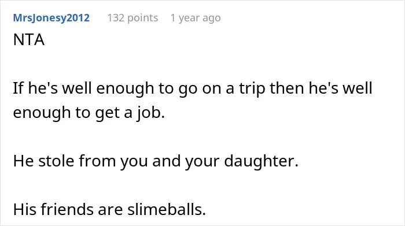Click the NTA verdict text
The width and height of the screenshot is (405, 226).
click(x=29, y=40)
